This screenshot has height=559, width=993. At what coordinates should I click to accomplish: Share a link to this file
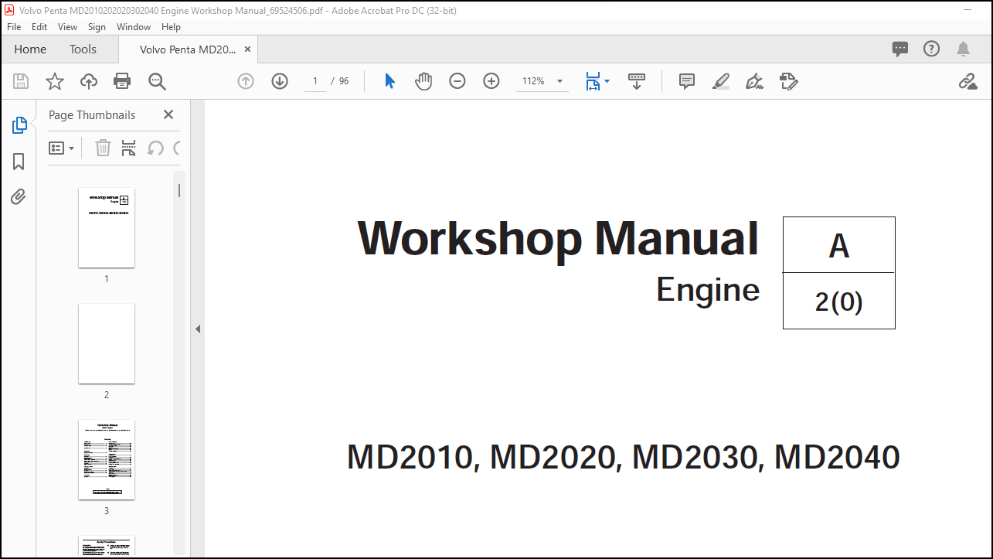[967, 81]
